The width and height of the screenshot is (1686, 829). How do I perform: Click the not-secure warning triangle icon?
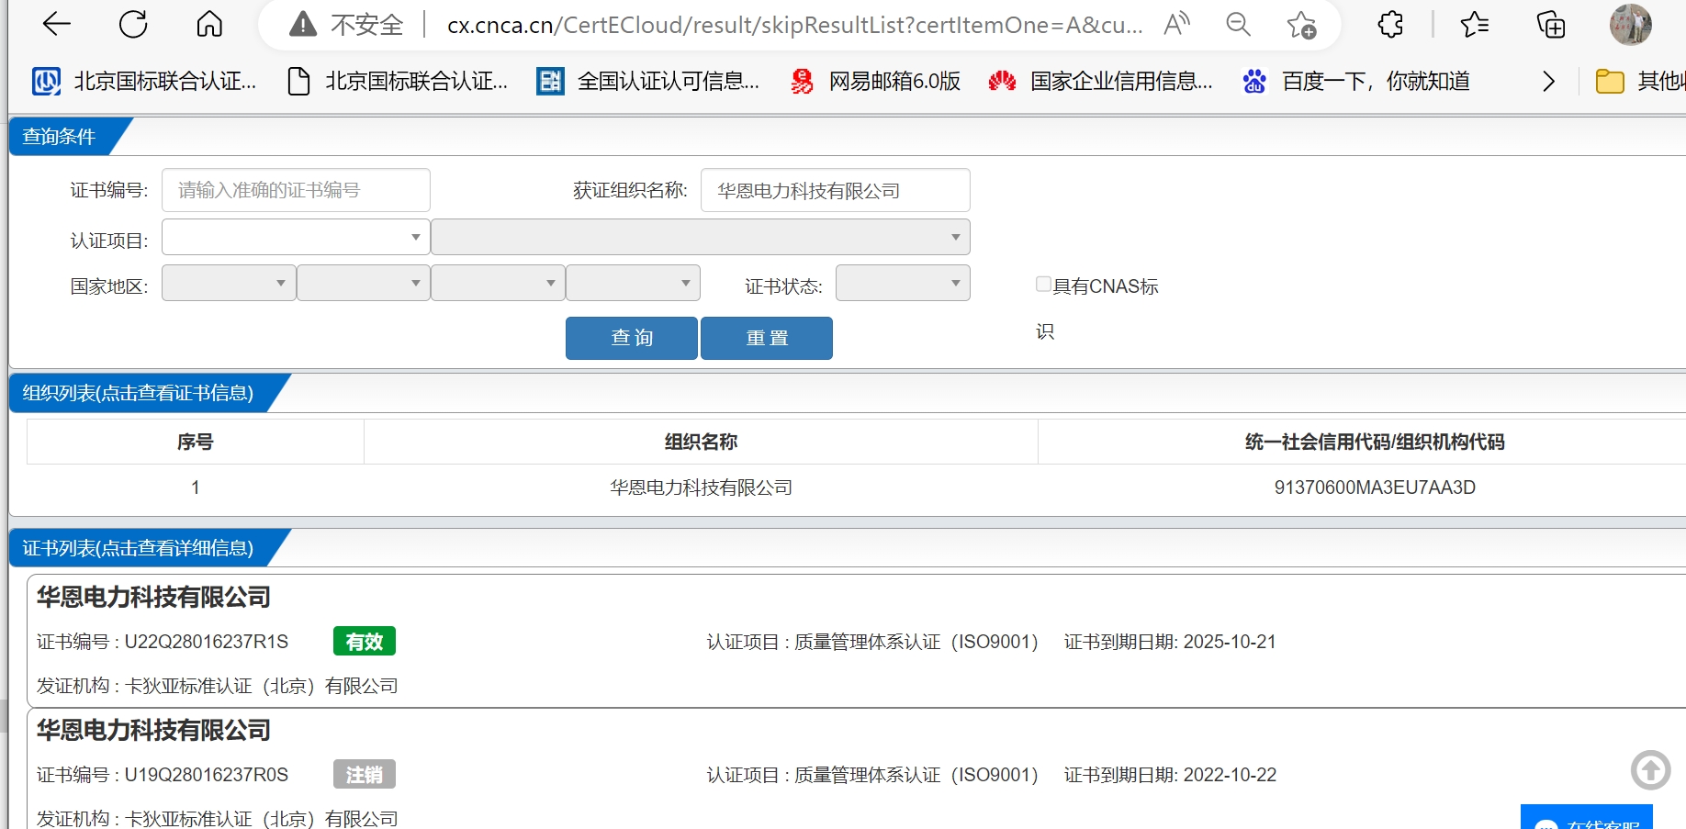tap(303, 25)
